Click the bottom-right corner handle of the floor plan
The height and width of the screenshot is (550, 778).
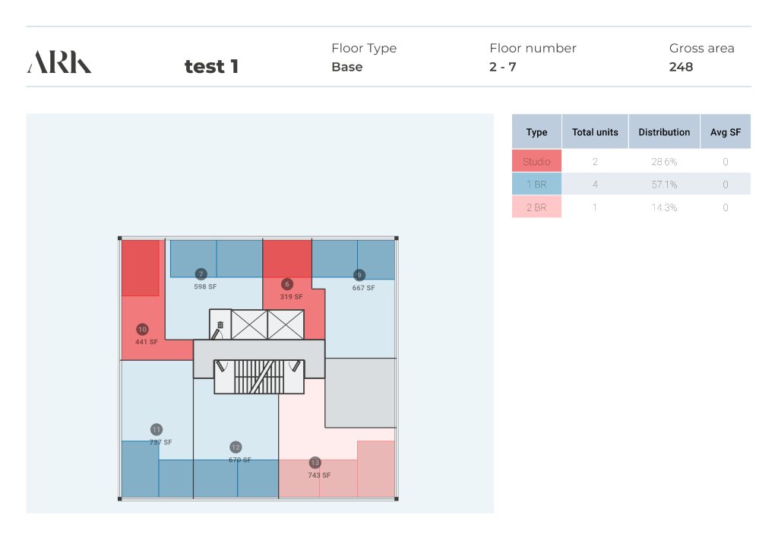pos(396,499)
